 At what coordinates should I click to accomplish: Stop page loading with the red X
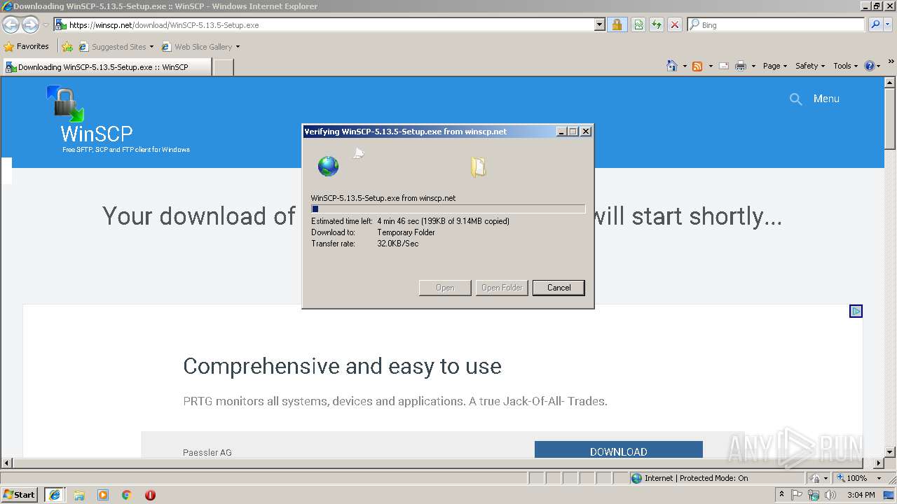(x=675, y=25)
